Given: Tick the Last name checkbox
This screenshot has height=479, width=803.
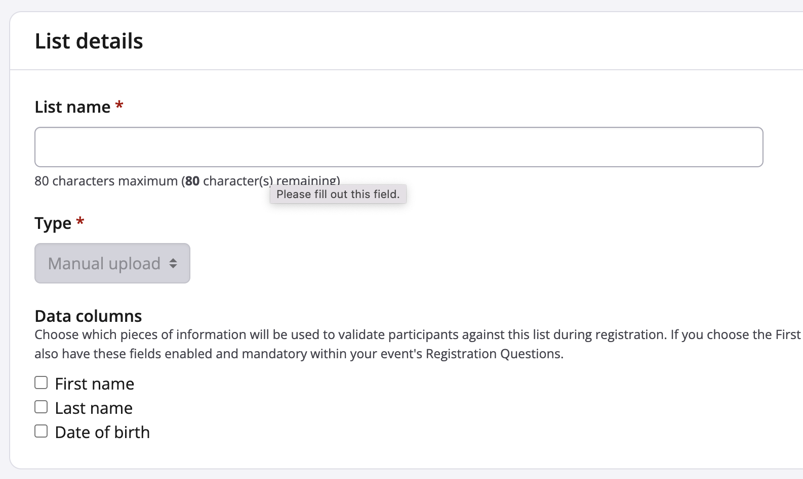Looking at the screenshot, I should click(41, 407).
